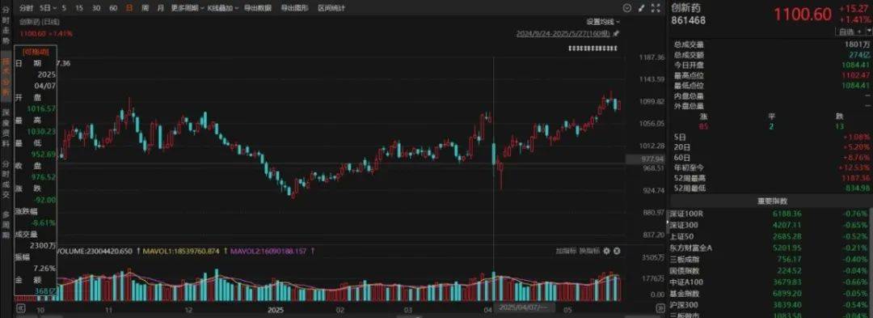Viewport: 873px width, 318px height.
Task: Open 区间统计 range statistics
Action: coord(331,8)
